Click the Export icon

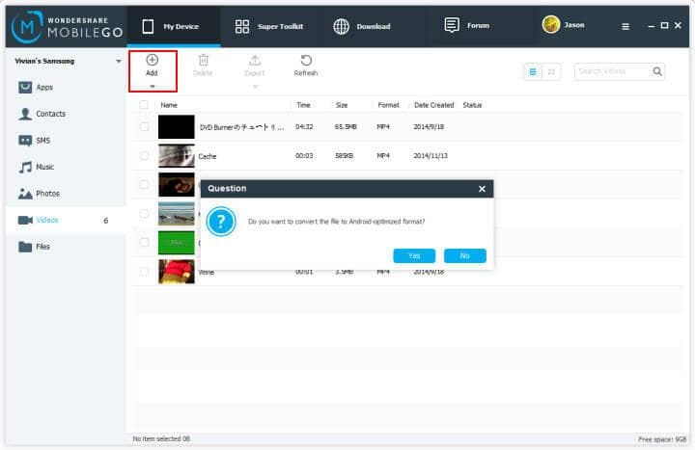(x=255, y=60)
